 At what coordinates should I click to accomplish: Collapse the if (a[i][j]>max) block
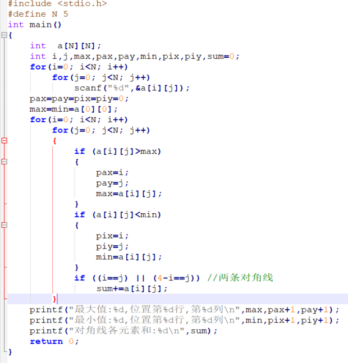(x=4, y=162)
